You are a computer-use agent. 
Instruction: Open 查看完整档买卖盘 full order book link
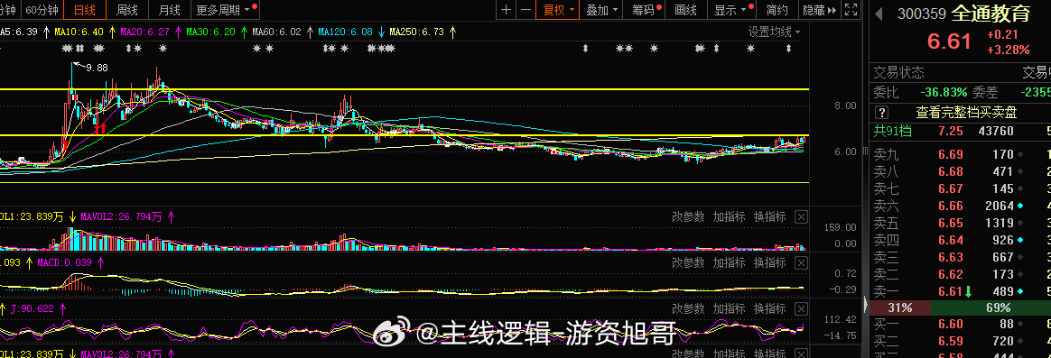966,113
